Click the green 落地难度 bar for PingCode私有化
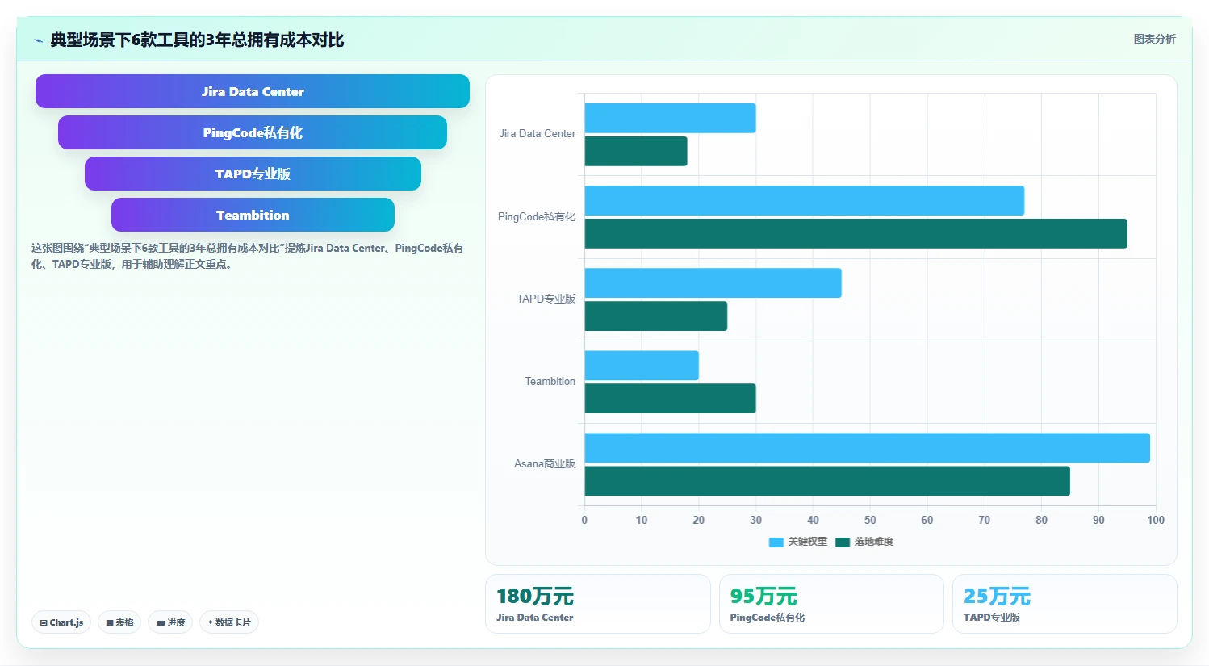Screen dimensions: 1209x666 (x=856, y=233)
